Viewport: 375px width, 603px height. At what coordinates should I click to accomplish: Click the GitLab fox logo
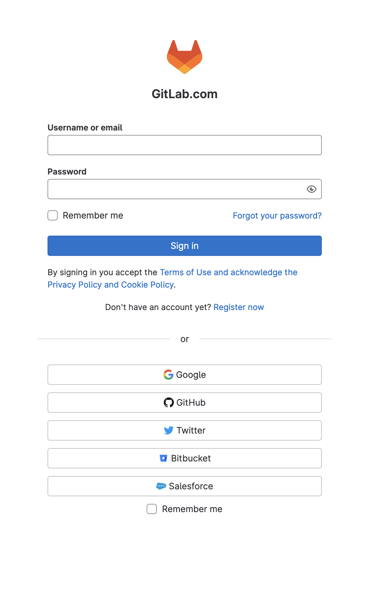point(185,56)
